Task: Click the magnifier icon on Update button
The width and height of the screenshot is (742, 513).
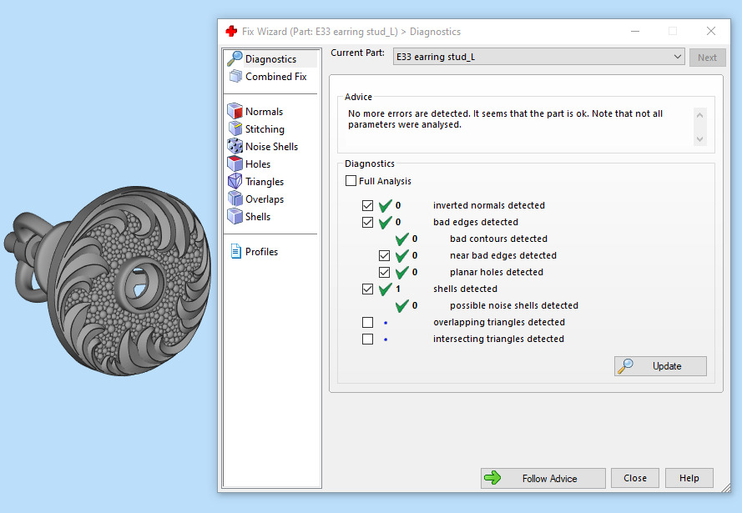Action: [x=626, y=366]
